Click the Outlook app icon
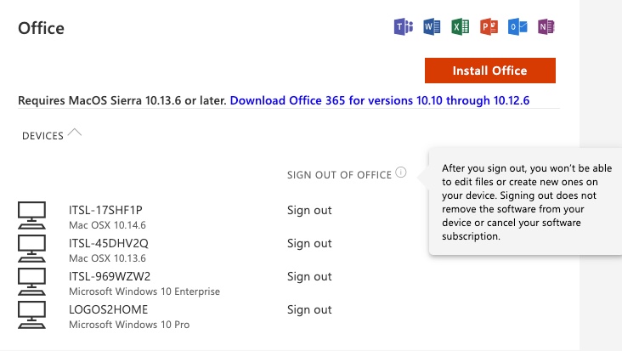Image resolution: width=622 pixels, height=351 pixels. point(517,27)
